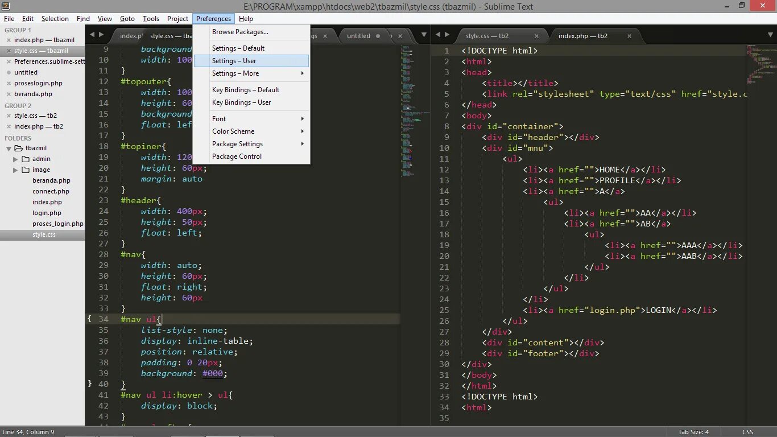Go to next tab in right pane
The image size is (777, 437).
pyautogui.click(x=447, y=35)
